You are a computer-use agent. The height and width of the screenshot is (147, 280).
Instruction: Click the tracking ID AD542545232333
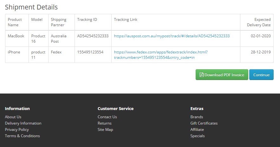pos(93,36)
